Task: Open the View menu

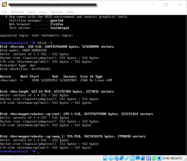Action: tap(32, 12)
